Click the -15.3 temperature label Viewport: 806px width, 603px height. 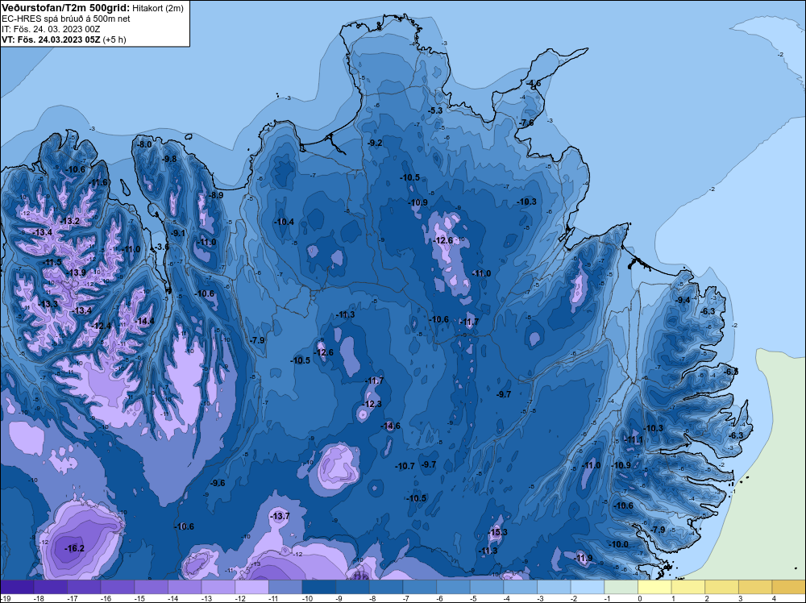(497, 532)
